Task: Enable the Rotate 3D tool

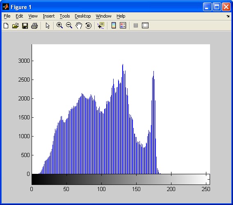Action: click(x=89, y=25)
